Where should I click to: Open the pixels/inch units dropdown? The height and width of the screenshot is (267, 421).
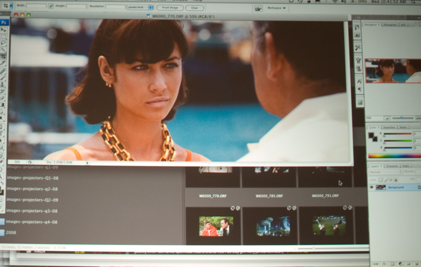pos(140,7)
